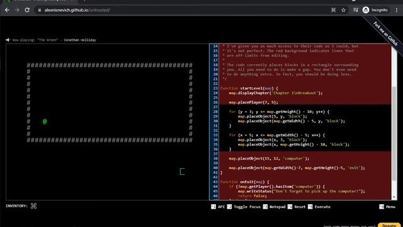
Task: Click the exit square on the map
Action: pos(182,172)
